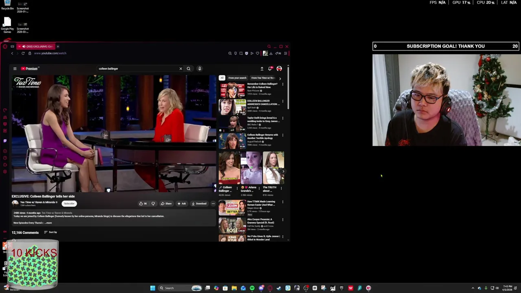The width and height of the screenshot is (521, 293).
Task: Like the video thumbs up button
Action: point(143,203)
